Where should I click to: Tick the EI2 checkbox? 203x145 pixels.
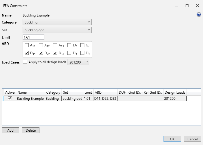(x=82, y=53)
